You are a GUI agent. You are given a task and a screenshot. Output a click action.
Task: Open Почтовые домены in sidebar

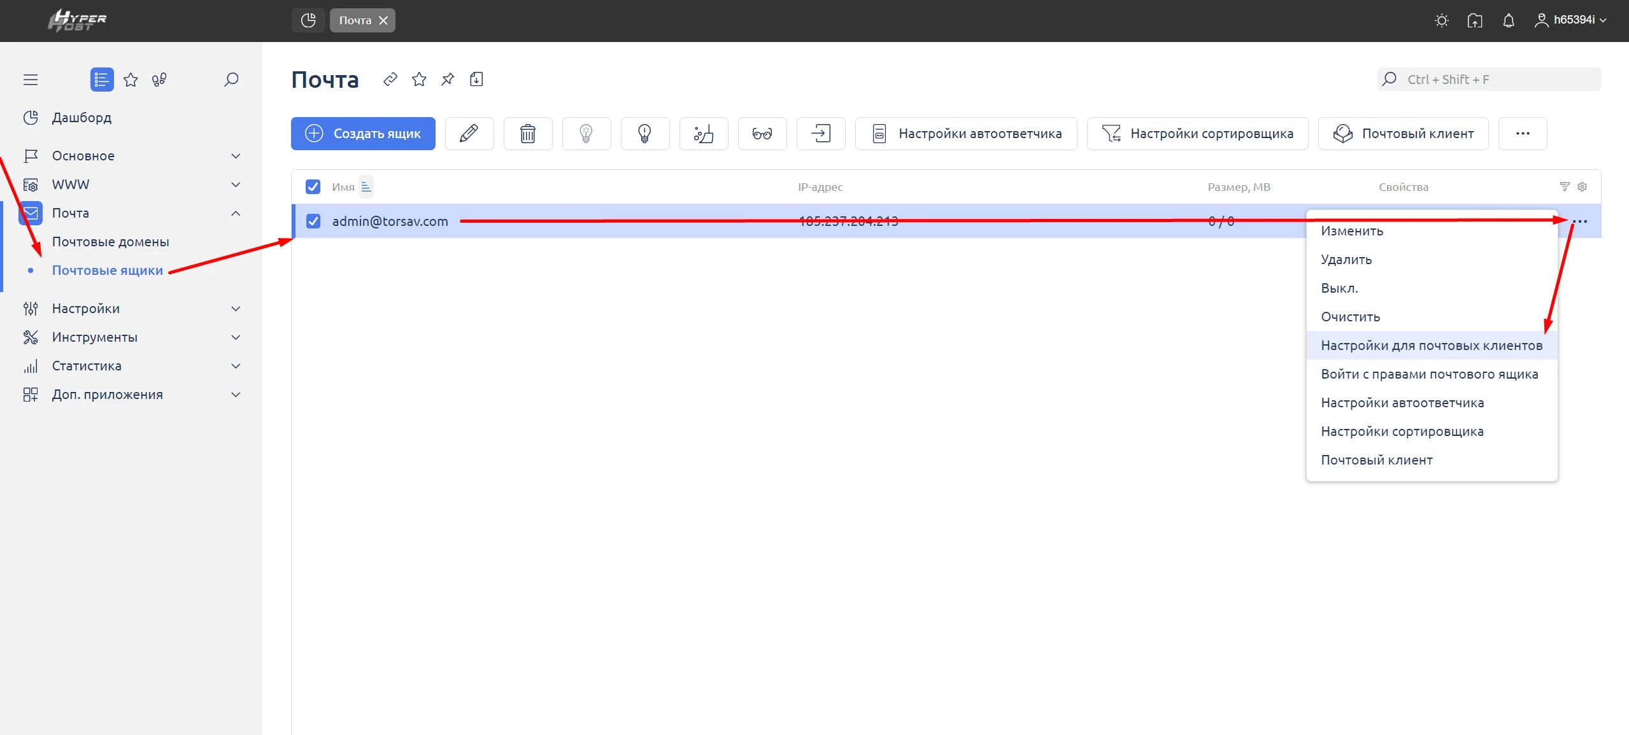click(x=111, y=242)
